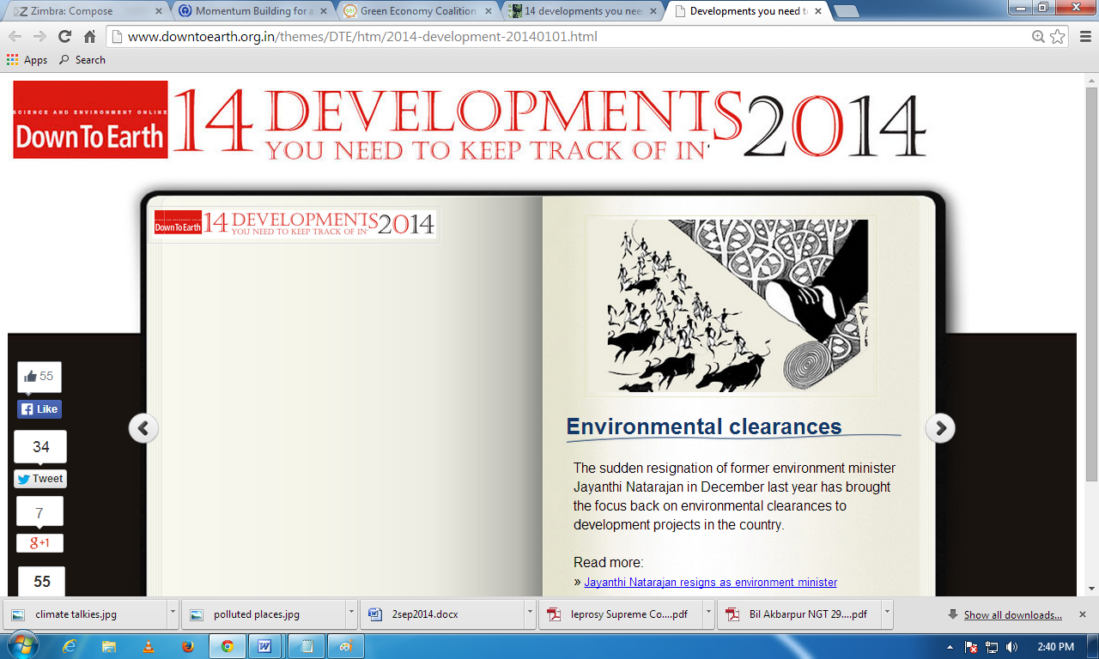The width and height of the screenshot is (1099, 659).
Task: Flip to the next book page arrow
Action: [940, 427]
